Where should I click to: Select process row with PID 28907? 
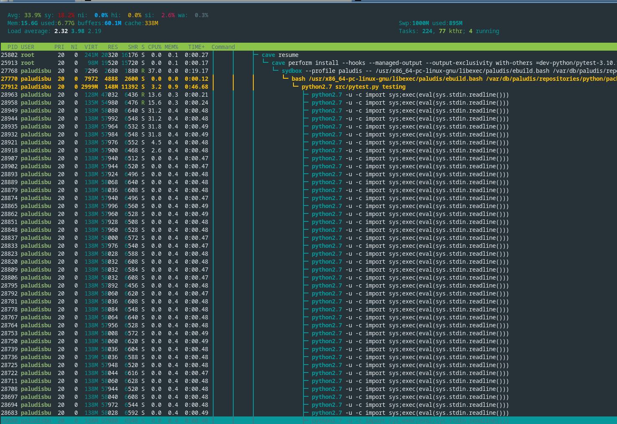point(308,158)
